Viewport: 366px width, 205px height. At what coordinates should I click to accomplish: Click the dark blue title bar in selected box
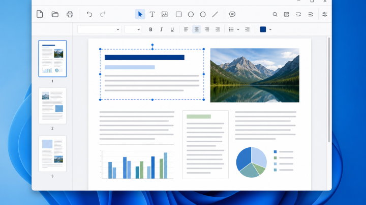(x=144, y=57)
